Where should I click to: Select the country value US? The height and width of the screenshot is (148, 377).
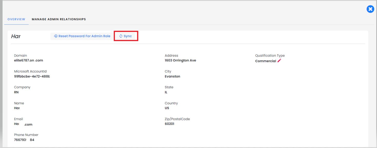point(167,108)
